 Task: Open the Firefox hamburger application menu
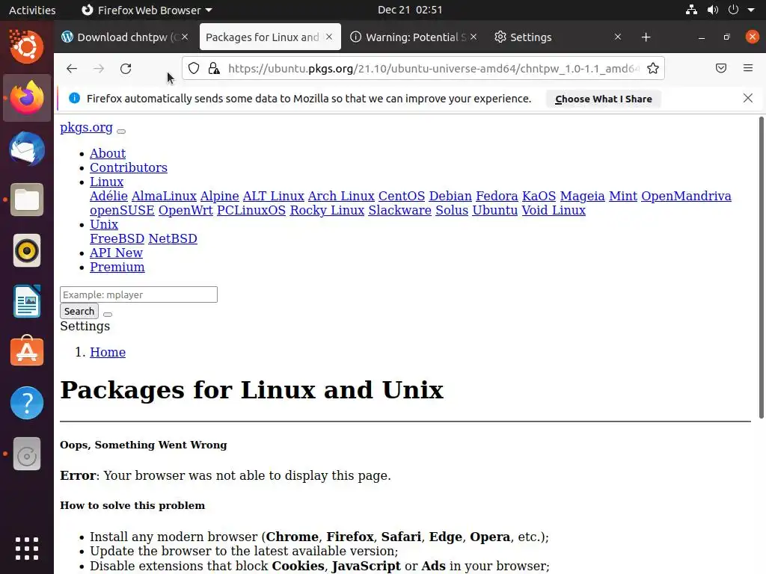point(748,68)
